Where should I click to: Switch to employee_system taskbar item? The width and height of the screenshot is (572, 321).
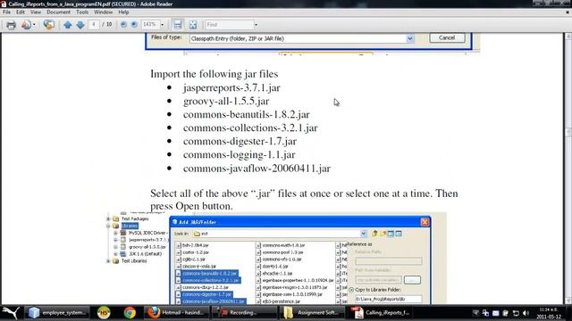pyautogui.click(x=57, y=313)
